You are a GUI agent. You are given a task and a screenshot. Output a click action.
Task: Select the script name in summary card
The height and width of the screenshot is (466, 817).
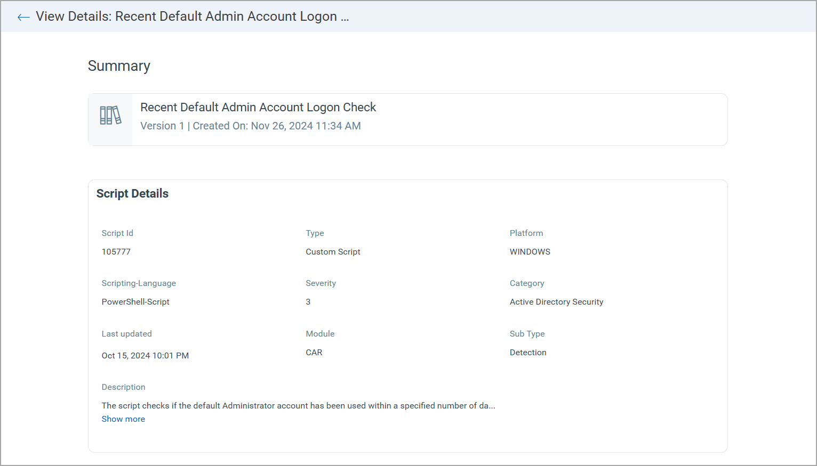[x=258, y=108]
